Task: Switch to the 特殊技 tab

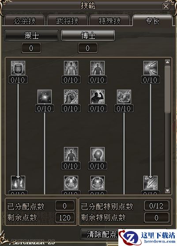Action: [109, 21]
